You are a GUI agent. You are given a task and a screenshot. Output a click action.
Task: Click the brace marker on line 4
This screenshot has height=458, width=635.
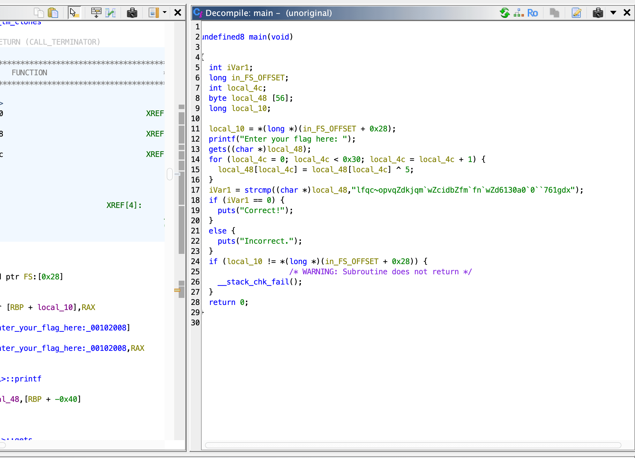click(x=203, y=57)
